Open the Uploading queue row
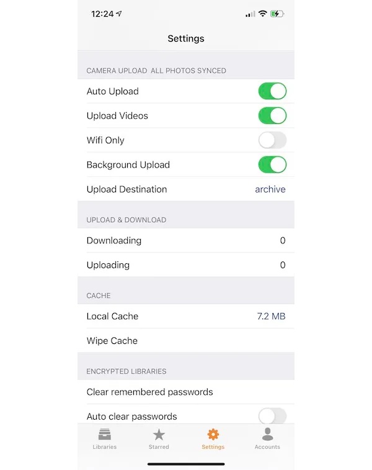This screenshot has height=470, width=372. click(186, 265)
